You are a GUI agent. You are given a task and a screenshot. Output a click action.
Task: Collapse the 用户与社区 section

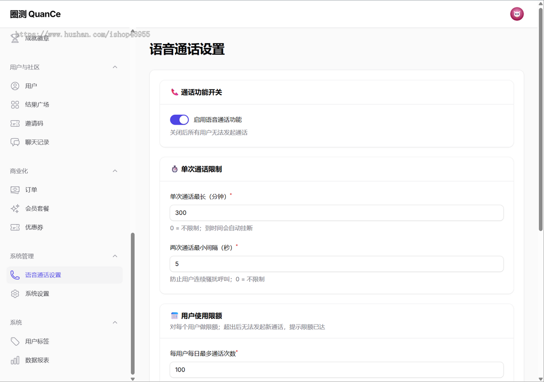(x=115, y=67)
